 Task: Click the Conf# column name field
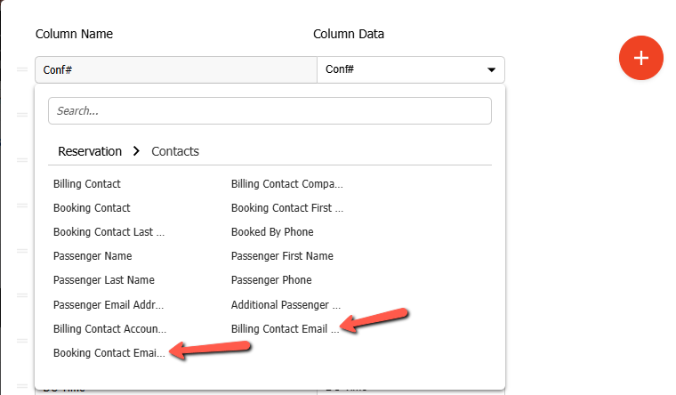click(x=175, y=69)
